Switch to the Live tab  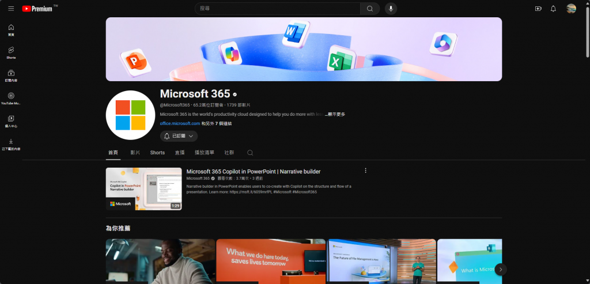click(x=180, y=153)
